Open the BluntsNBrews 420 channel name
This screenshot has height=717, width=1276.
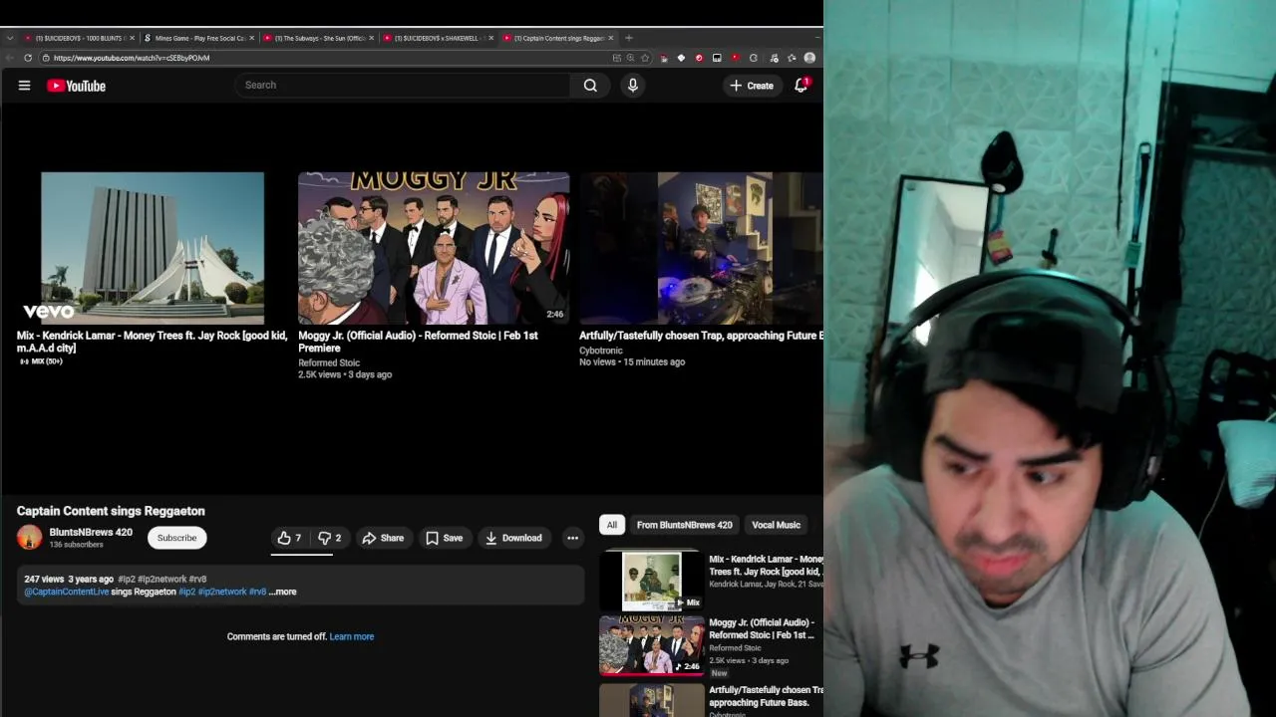tap(91, 533)
